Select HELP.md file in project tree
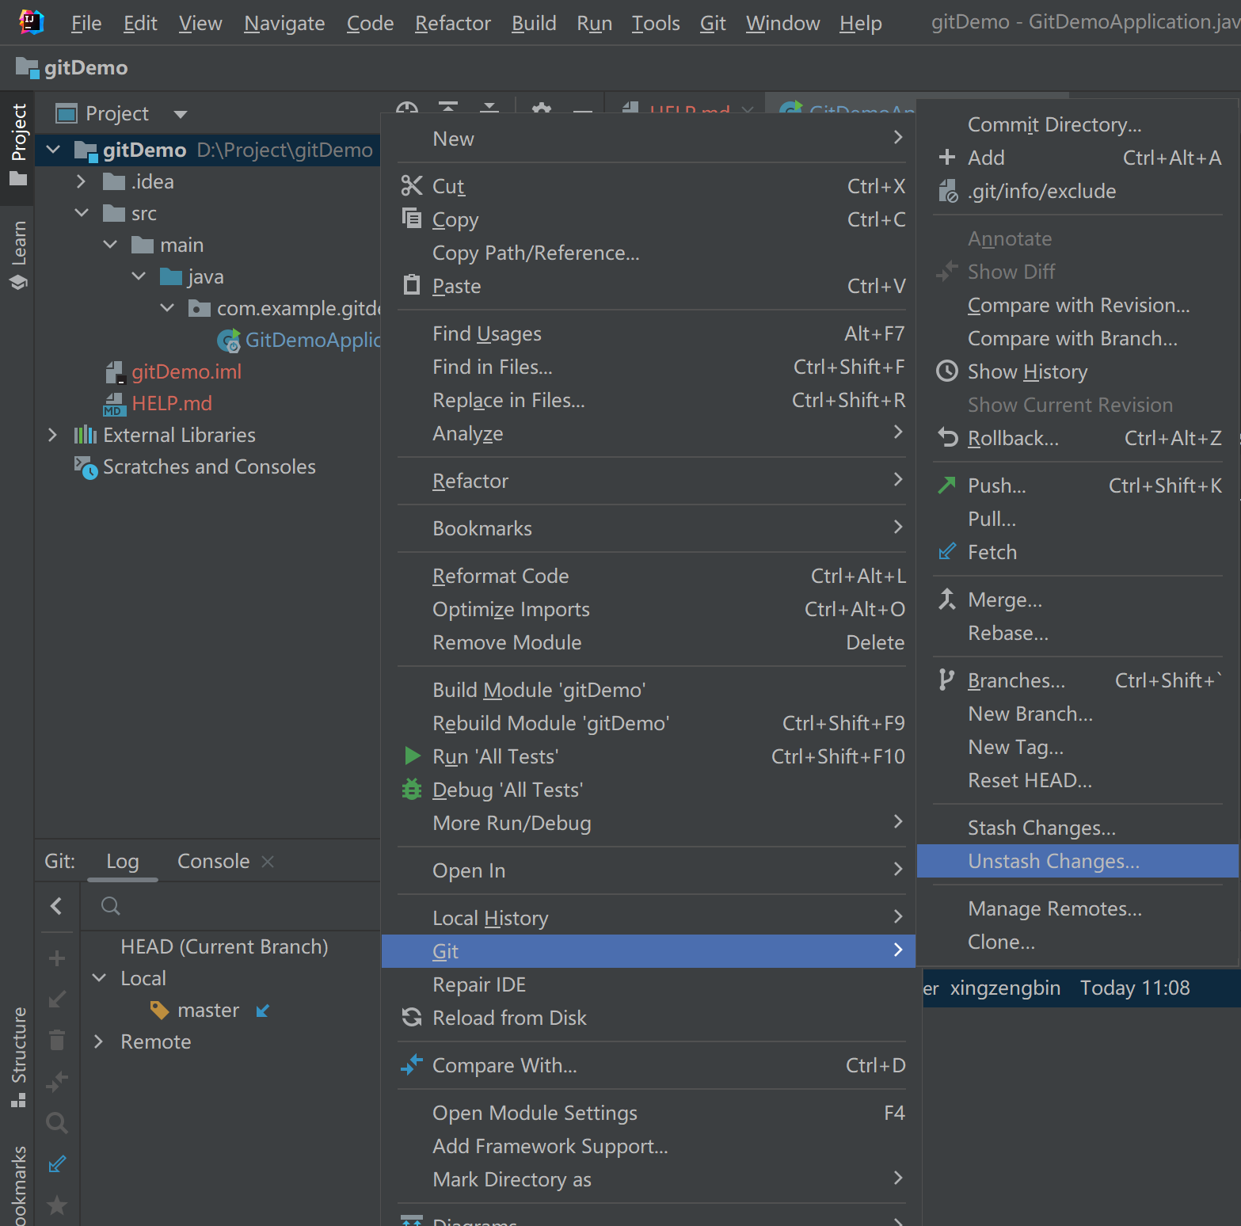The height and width of the screenshot is (1226, 1241). point(172,403)
